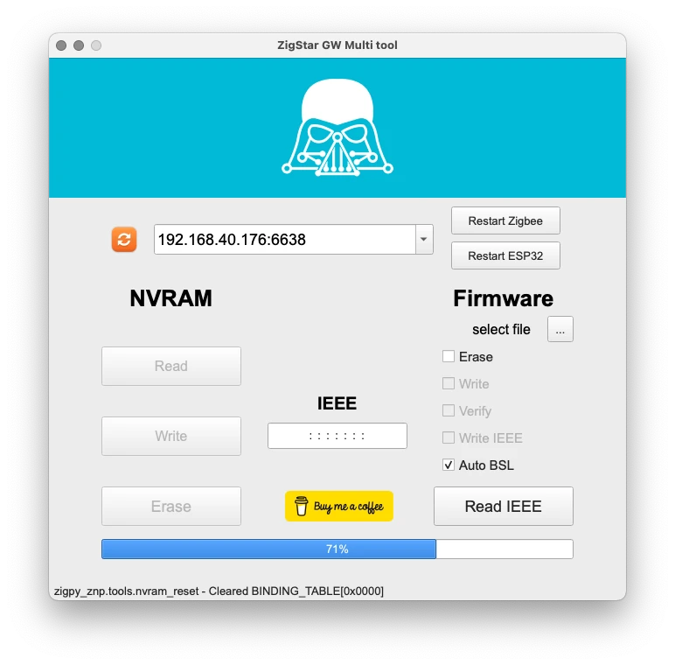The height and width of the screenshot is (665, 675).
Task: Click the IEEE address input field
Action: (x=337, y=436)
